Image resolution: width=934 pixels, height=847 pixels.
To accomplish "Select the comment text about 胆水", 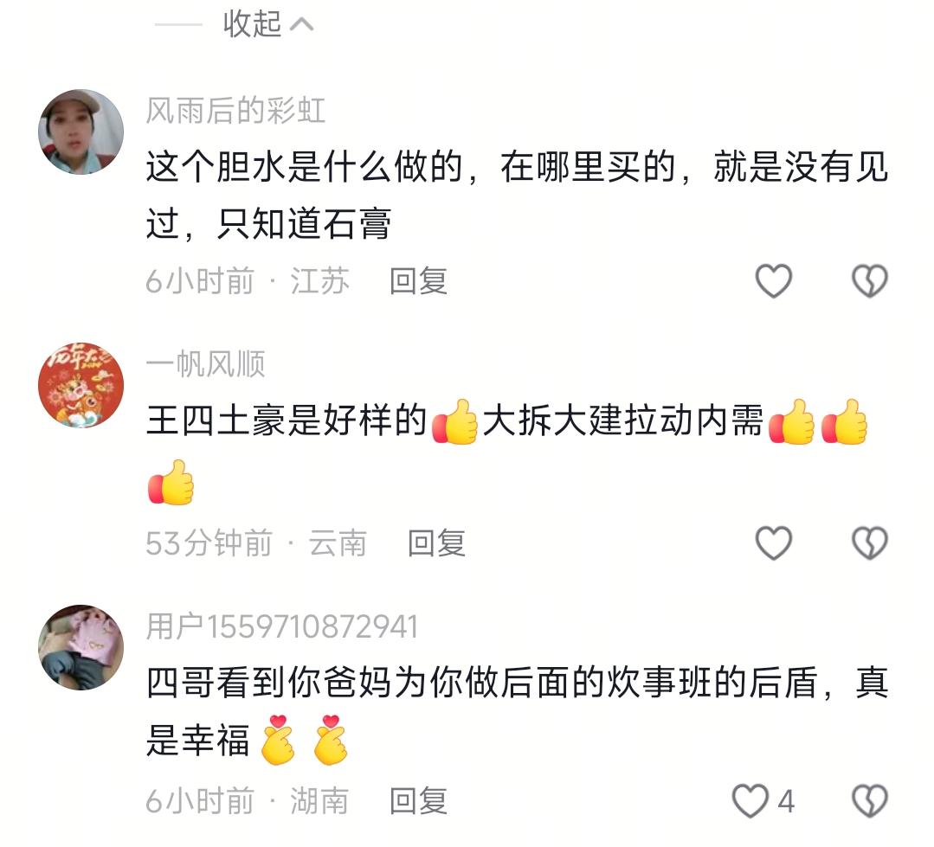I will [517, 196].
